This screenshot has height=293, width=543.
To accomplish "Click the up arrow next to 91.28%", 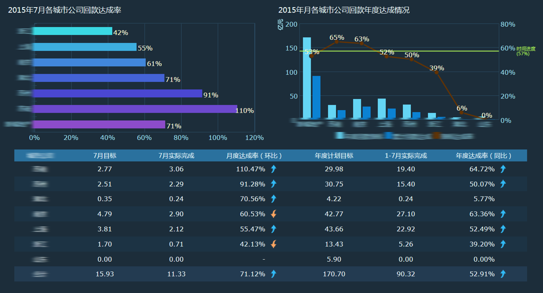I will click(274, 184).
